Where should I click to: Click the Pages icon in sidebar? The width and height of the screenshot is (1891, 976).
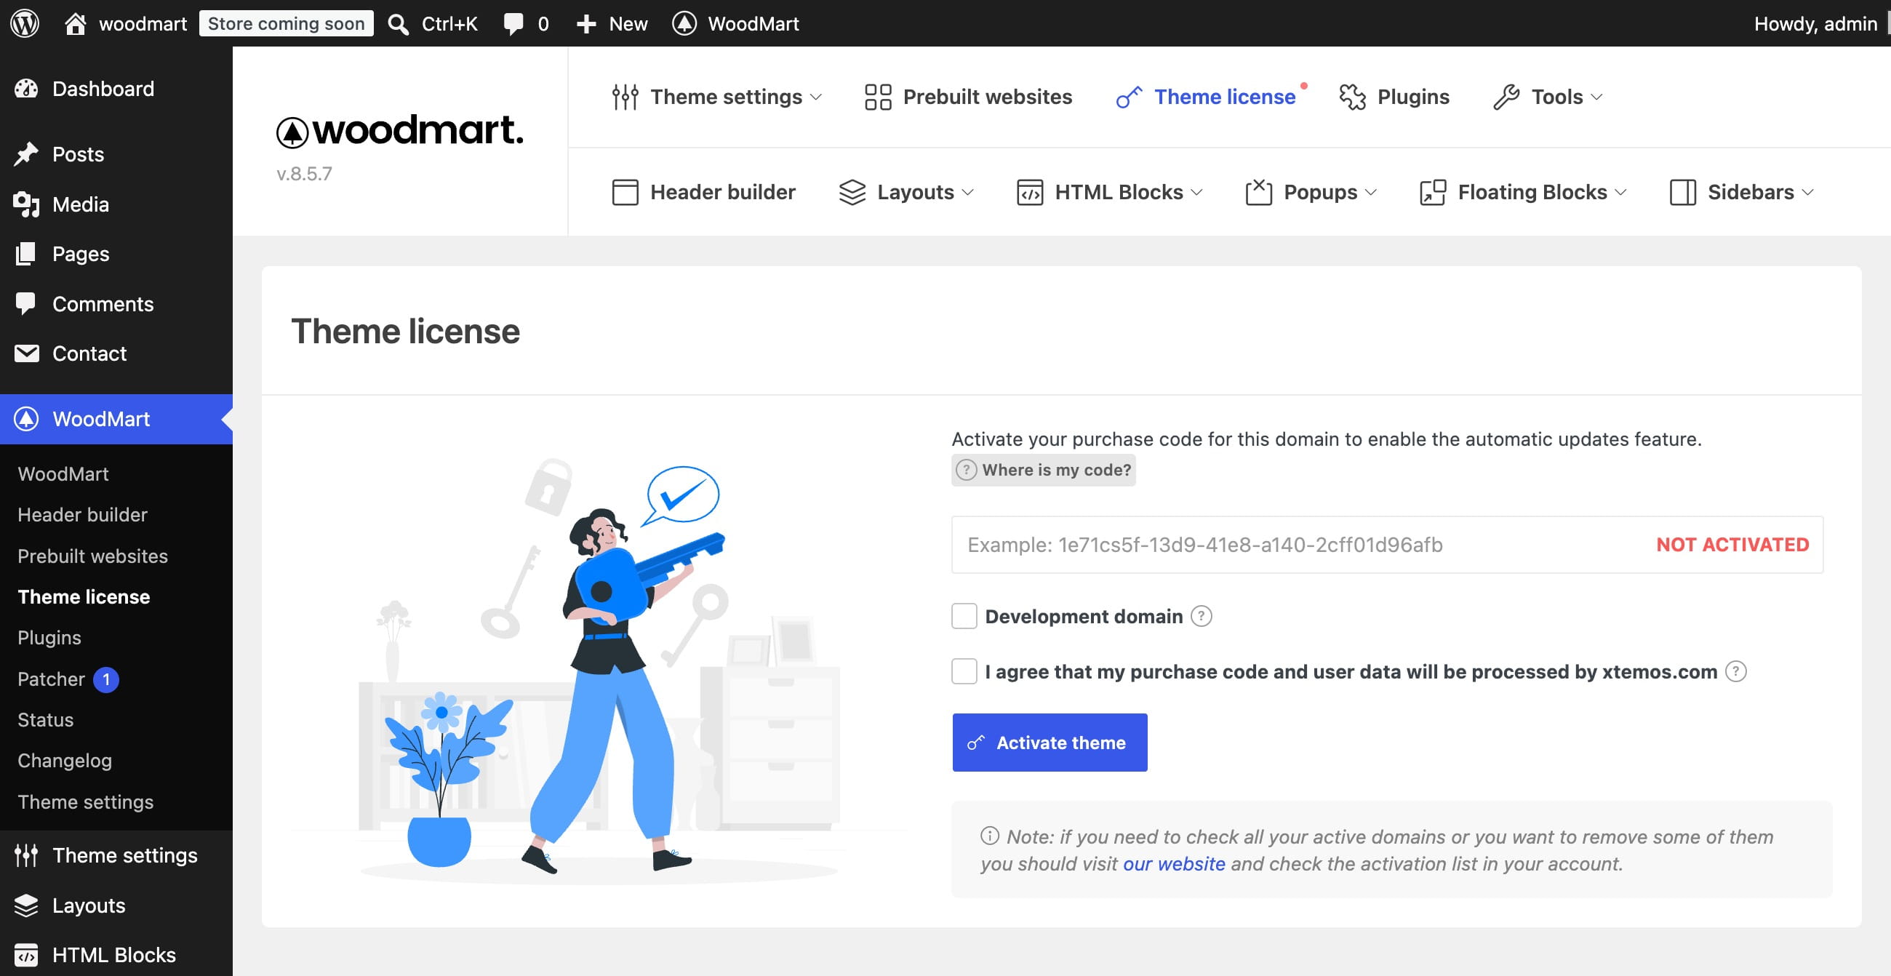(x=25, y=254)
